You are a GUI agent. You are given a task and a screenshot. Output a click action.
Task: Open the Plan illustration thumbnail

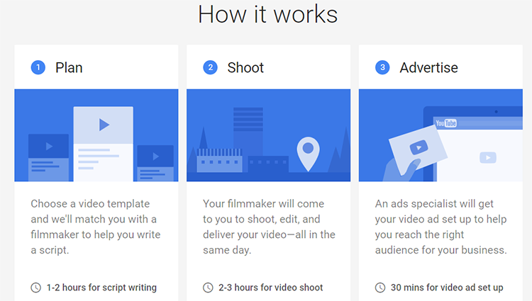pos(96,135)
